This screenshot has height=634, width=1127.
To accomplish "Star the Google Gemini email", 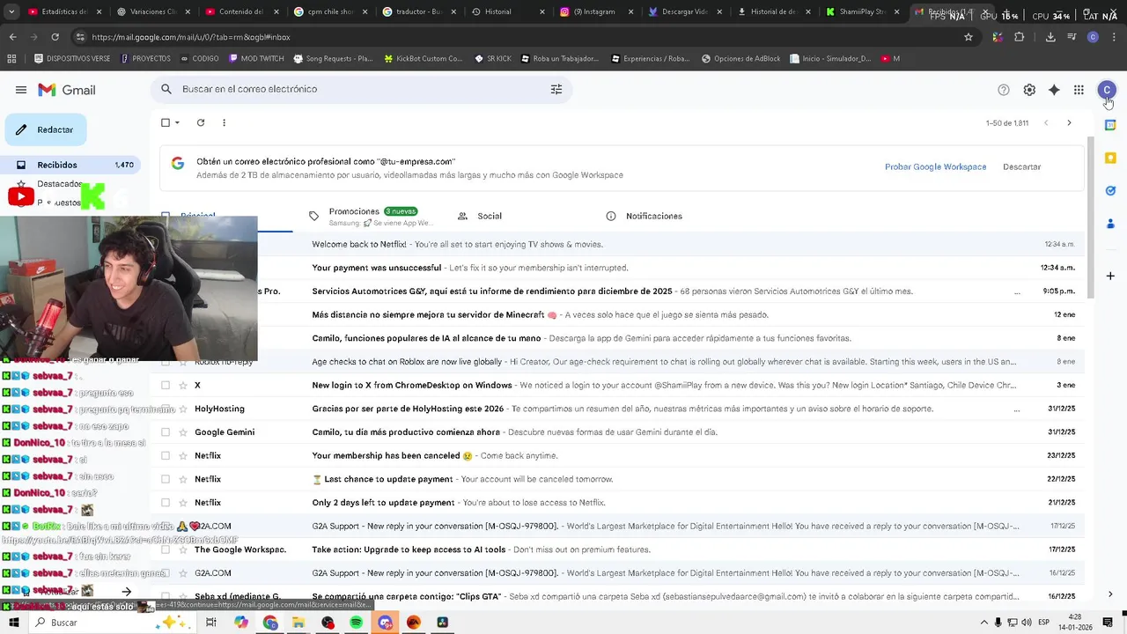I will coord(183,432).
